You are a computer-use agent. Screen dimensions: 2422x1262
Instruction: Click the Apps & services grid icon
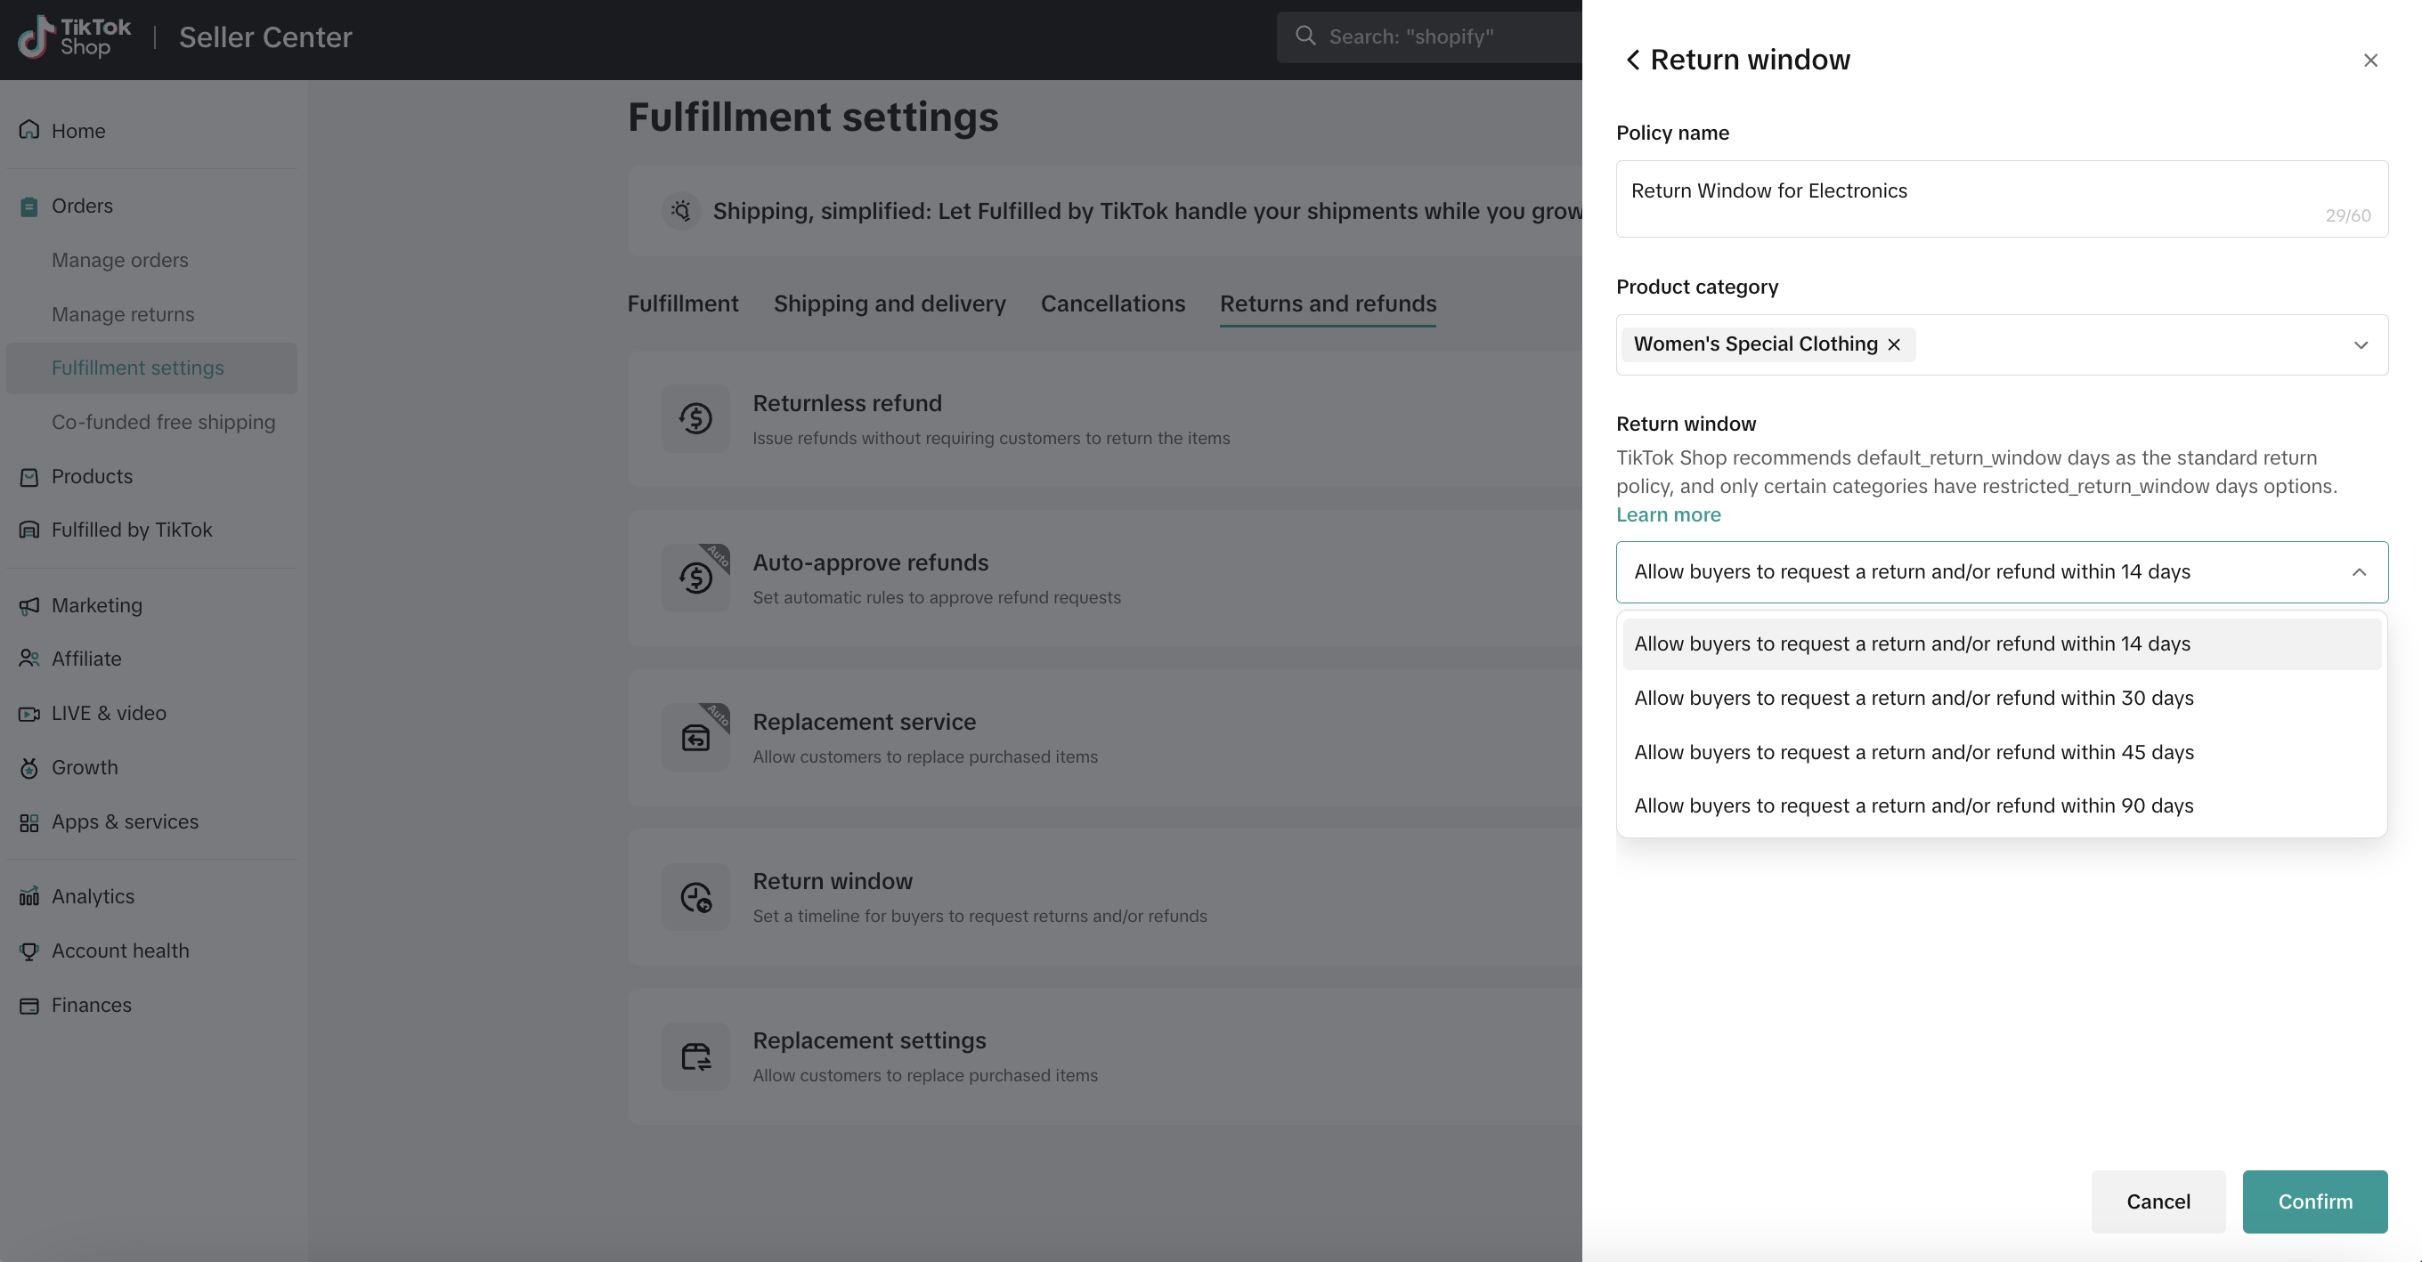point(29,822)
